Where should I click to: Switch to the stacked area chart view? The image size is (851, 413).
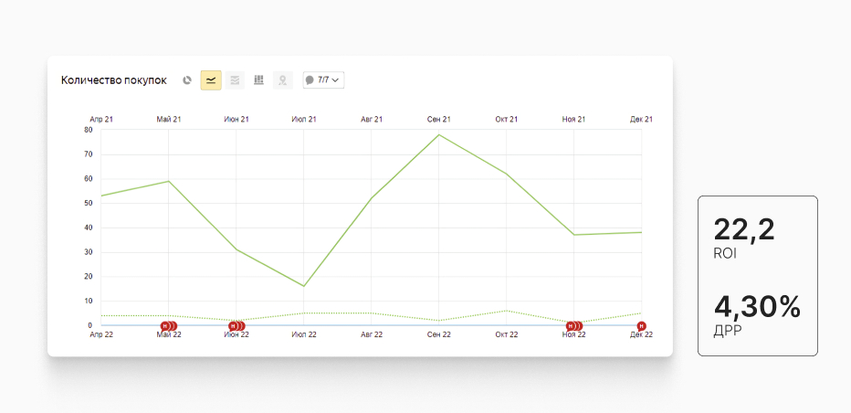tap(235, 80)
